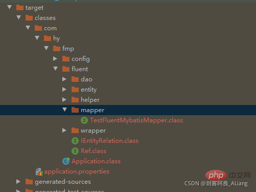Open application.properties file name
This screenshot has width=256, height=192.
[77, 172]
